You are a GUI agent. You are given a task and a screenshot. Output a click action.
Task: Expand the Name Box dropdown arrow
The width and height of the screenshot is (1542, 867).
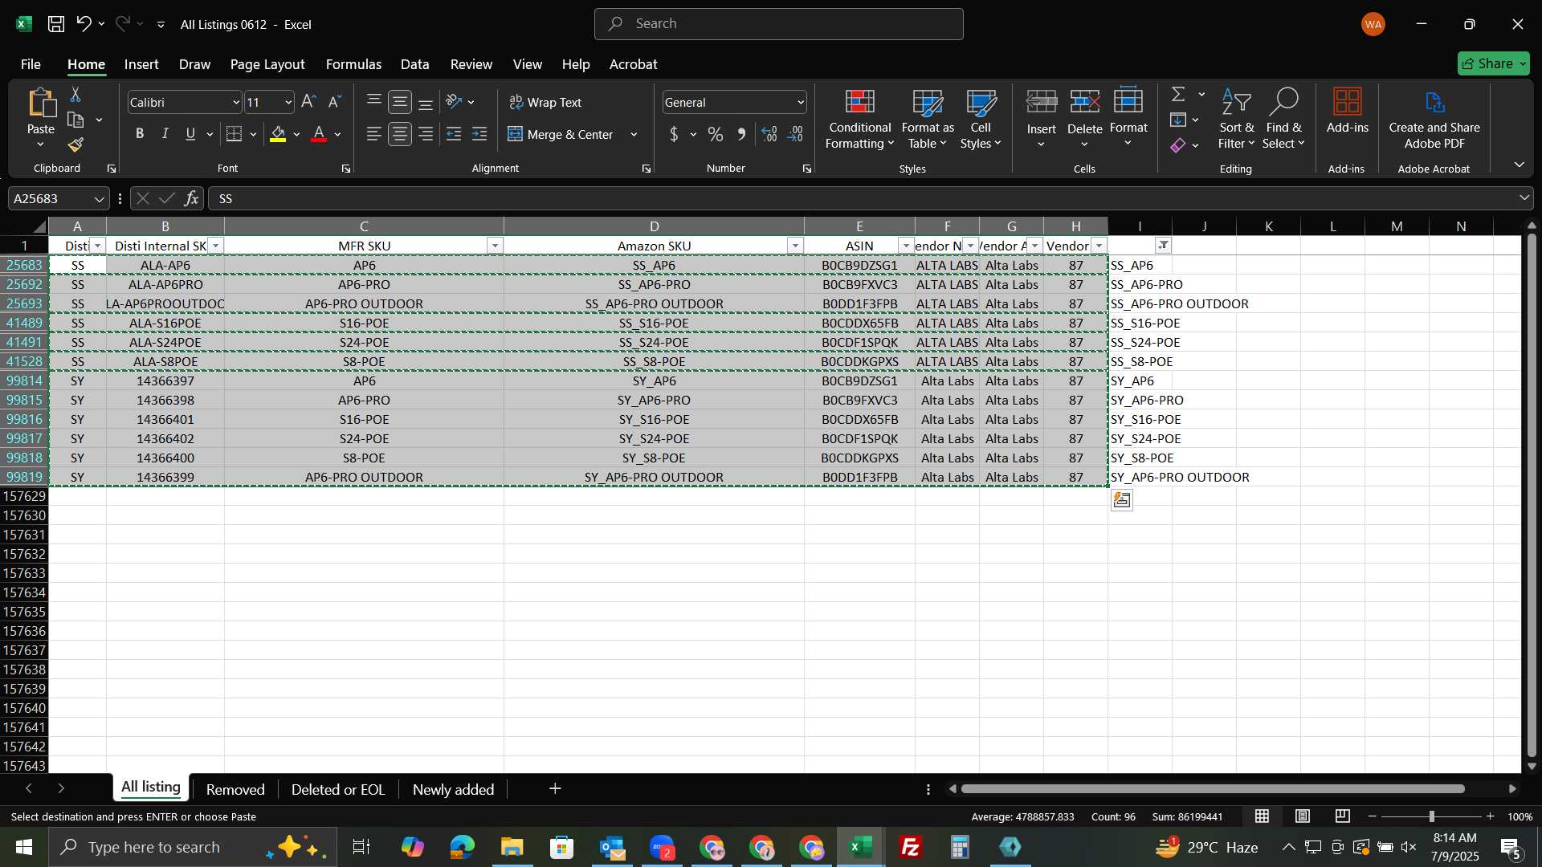pos(99,198)
